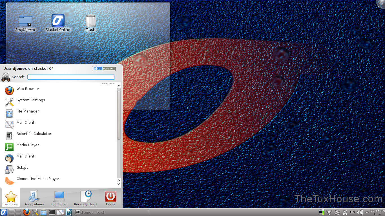Focus the Search field in the launcher menu
The image size is (385, 216).
point(71,77)
